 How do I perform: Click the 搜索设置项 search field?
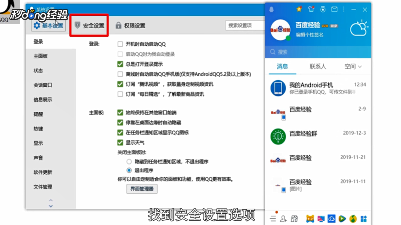[245, 25]
